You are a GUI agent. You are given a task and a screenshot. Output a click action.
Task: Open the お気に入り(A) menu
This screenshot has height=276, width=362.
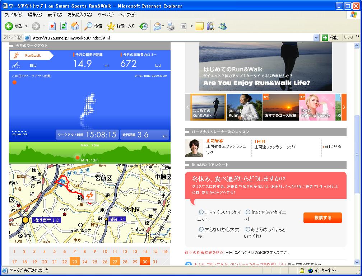point(80,15)
